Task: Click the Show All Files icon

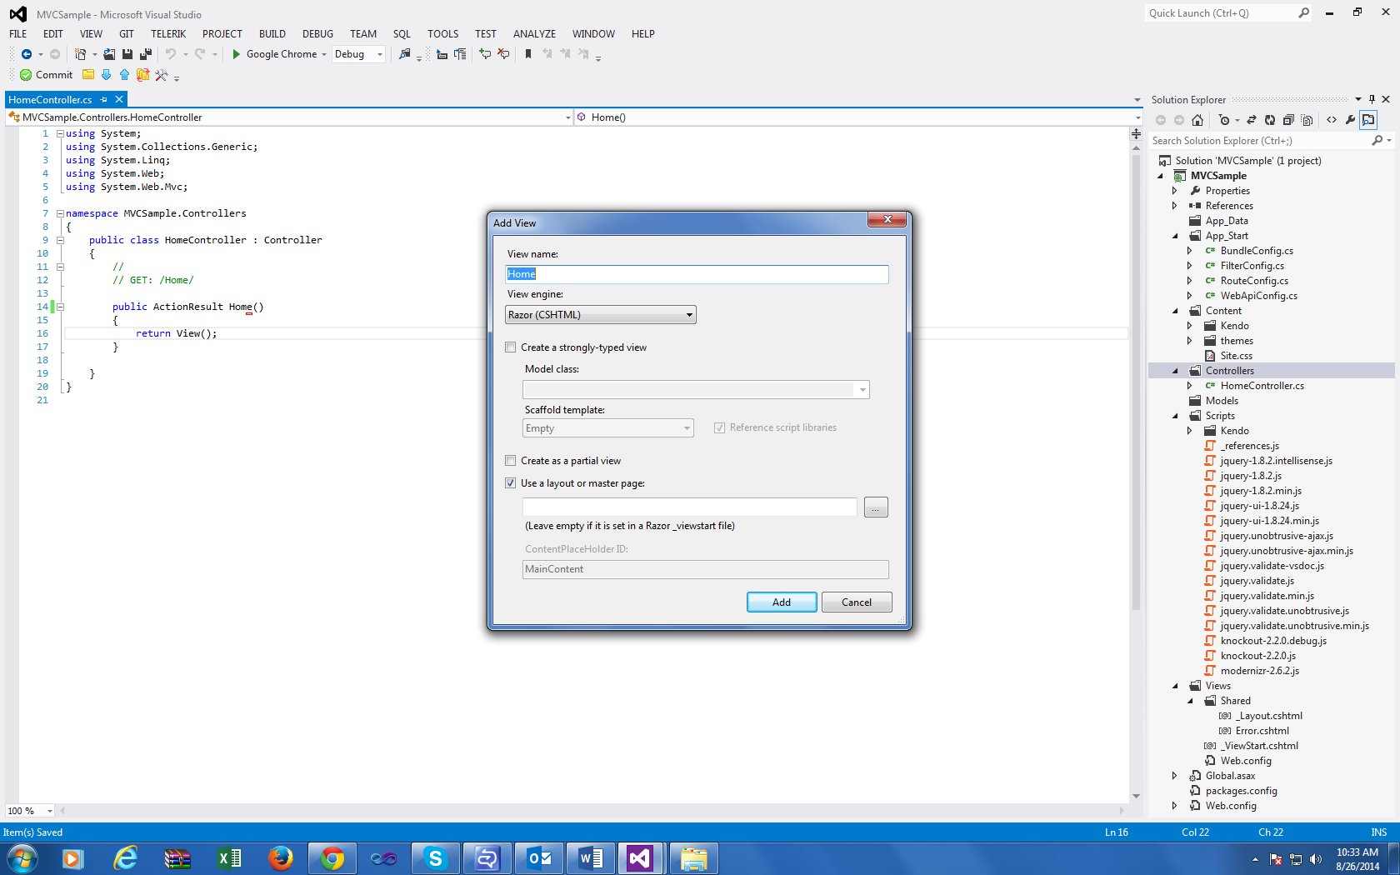Action: click(1307, 120)
